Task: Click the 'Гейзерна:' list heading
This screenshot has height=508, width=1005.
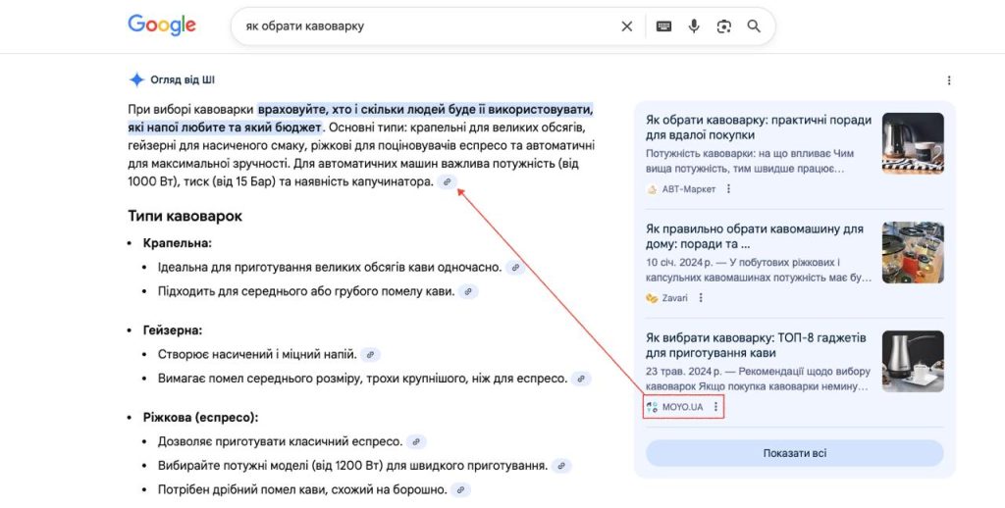Action: pyautogui.click(x=173, y=330)
